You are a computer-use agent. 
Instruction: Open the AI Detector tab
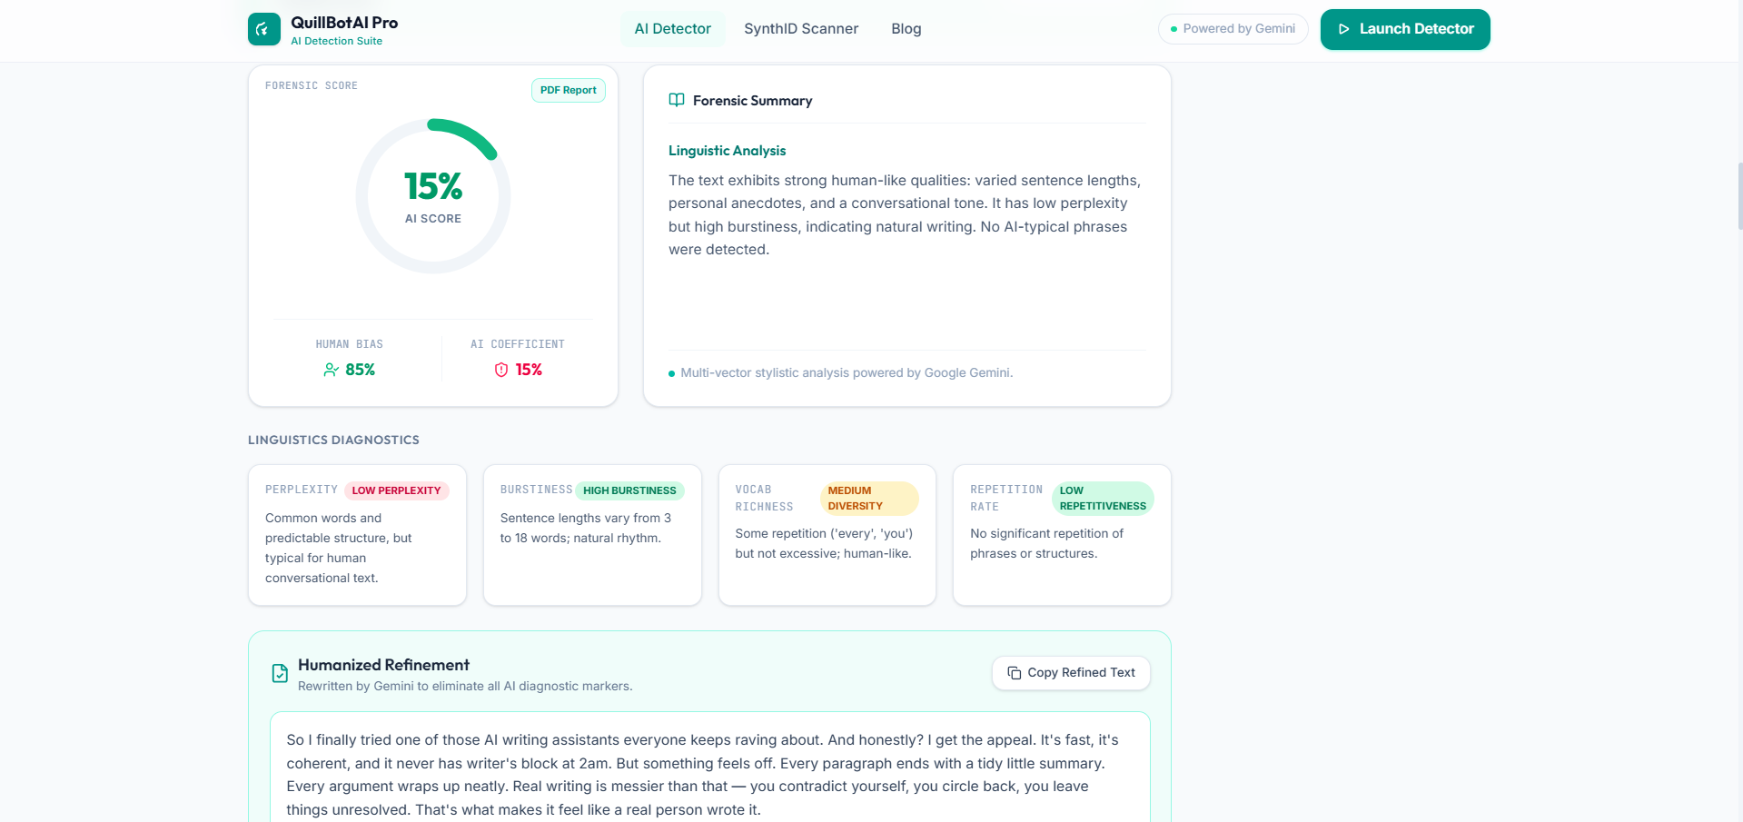pyautogui.click(x=673, y=29)
